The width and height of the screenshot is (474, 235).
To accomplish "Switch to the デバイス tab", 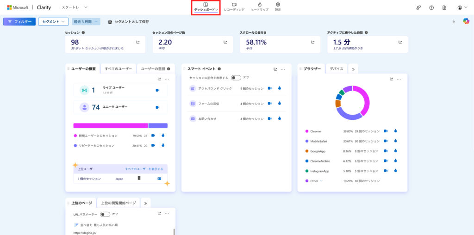I will pos(336,69).
